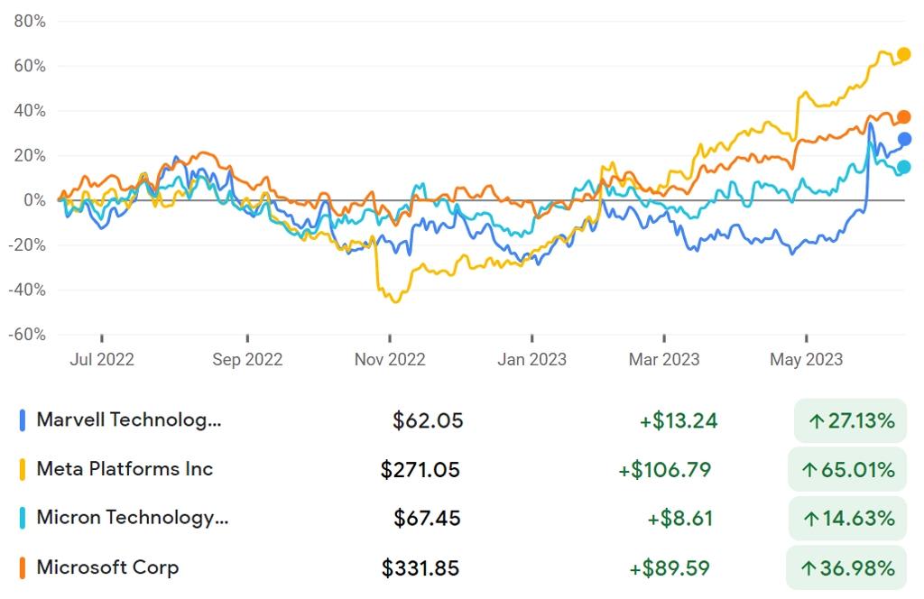The width and height of the screenshot is (924, 599).
Task: Click the blue color bar beside Marvell Technology
Action: (x=23, y=420)
